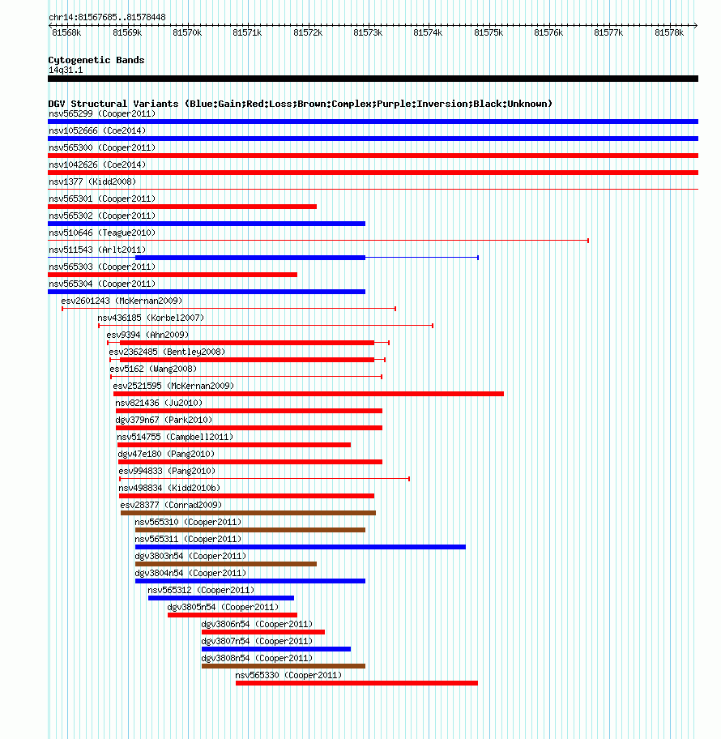Viewport: 721px width, 739px height.
Task: Click the thick blue bar under nsv511543
Action: [250, 258]
